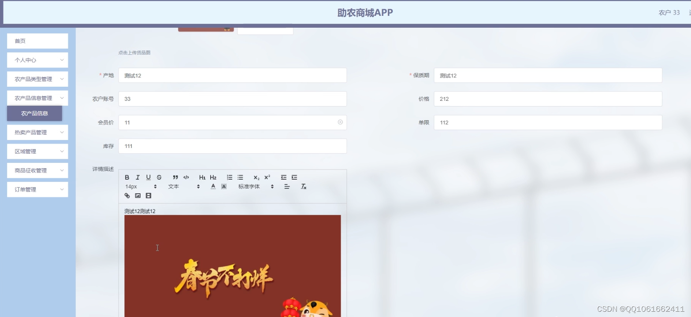
Task: Expand the 热卖产品管理 sidebar menu
Action: (37, 132)
